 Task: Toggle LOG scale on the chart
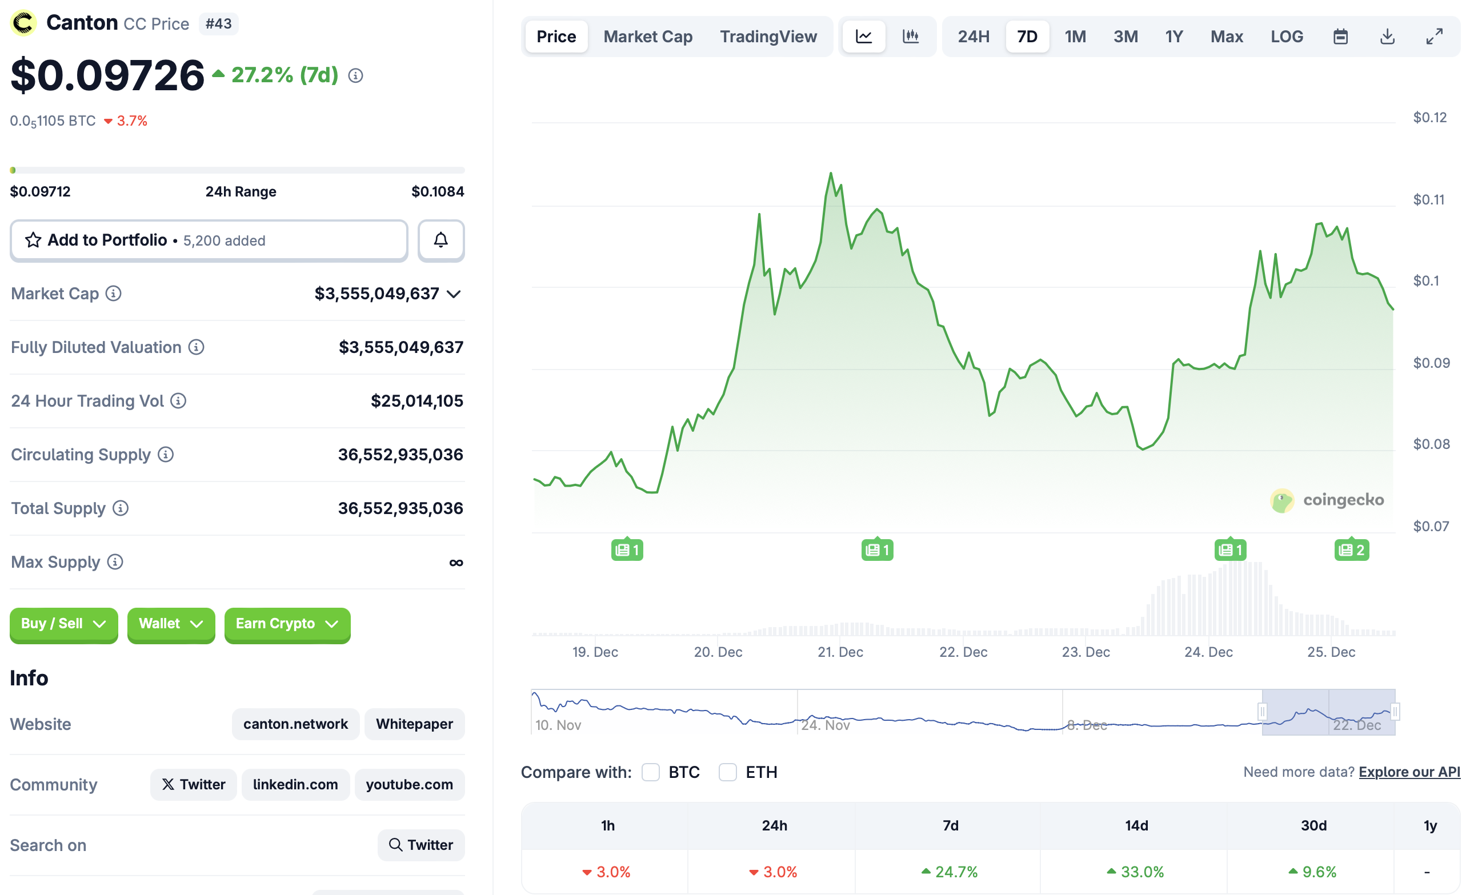coord(1287,36)
